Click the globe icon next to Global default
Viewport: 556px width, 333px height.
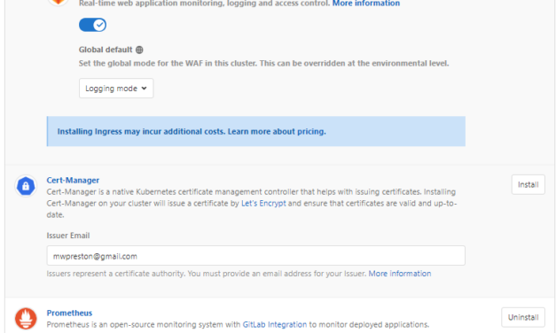(139, 50)
